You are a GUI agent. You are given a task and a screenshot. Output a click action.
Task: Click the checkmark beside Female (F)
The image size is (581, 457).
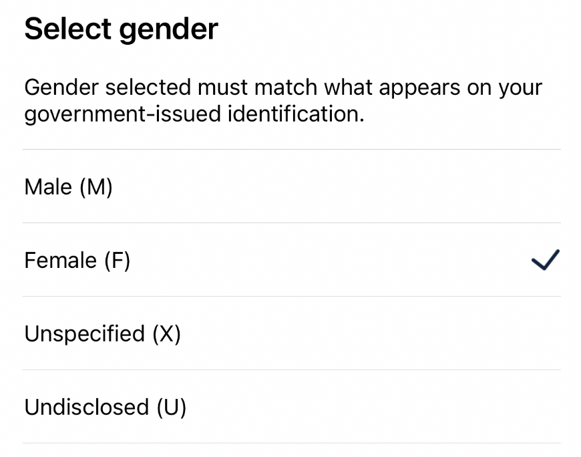545,261
